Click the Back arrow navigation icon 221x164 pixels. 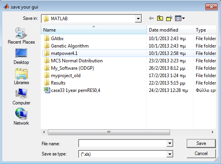(x=151, y=18)
